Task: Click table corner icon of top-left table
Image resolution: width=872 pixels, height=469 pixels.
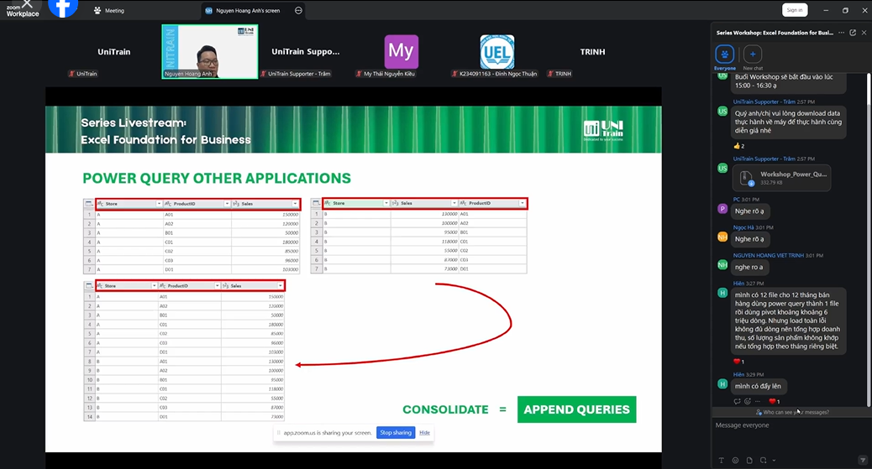Action: click(x=89, y=204)
